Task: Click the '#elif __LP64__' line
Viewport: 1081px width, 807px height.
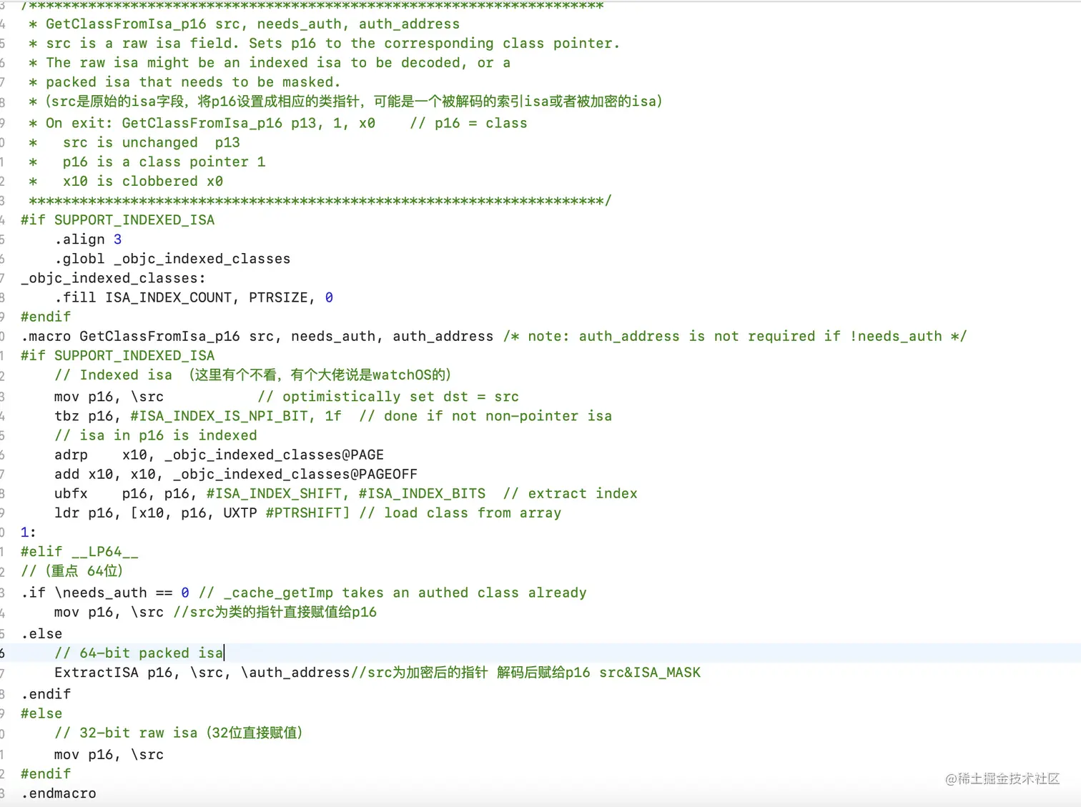Action: point(79,552)
